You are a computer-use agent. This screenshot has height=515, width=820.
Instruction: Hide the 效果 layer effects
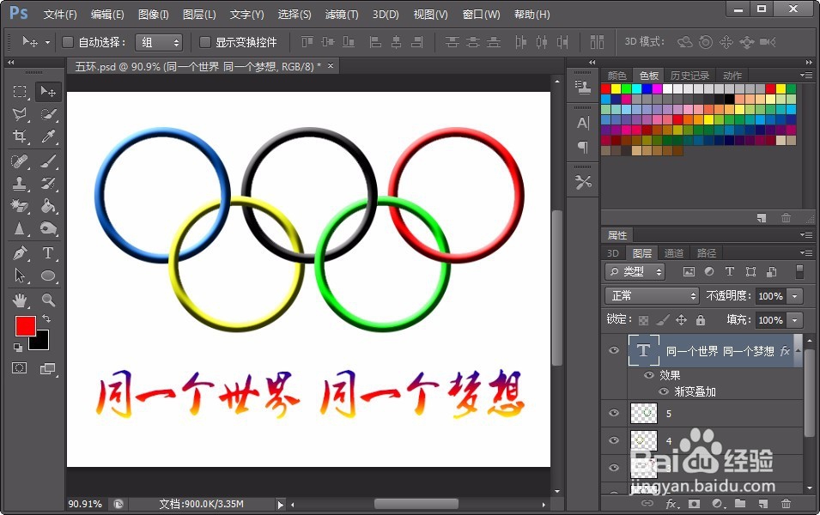tap(649, 375)
